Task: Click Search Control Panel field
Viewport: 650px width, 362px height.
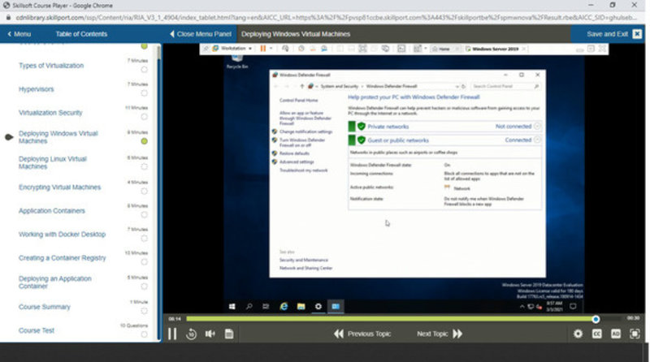Action: 505,86
